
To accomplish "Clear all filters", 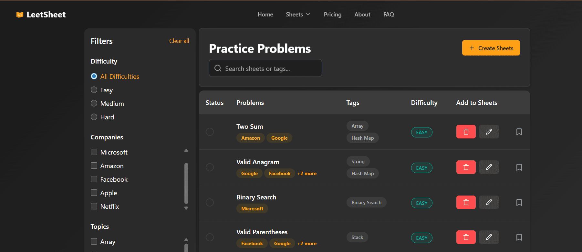I will click(179, 41).
